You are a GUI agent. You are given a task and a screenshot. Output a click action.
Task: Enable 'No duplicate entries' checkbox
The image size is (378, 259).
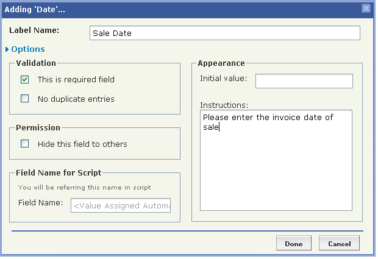pyautogui.click(x=25, y=99)
